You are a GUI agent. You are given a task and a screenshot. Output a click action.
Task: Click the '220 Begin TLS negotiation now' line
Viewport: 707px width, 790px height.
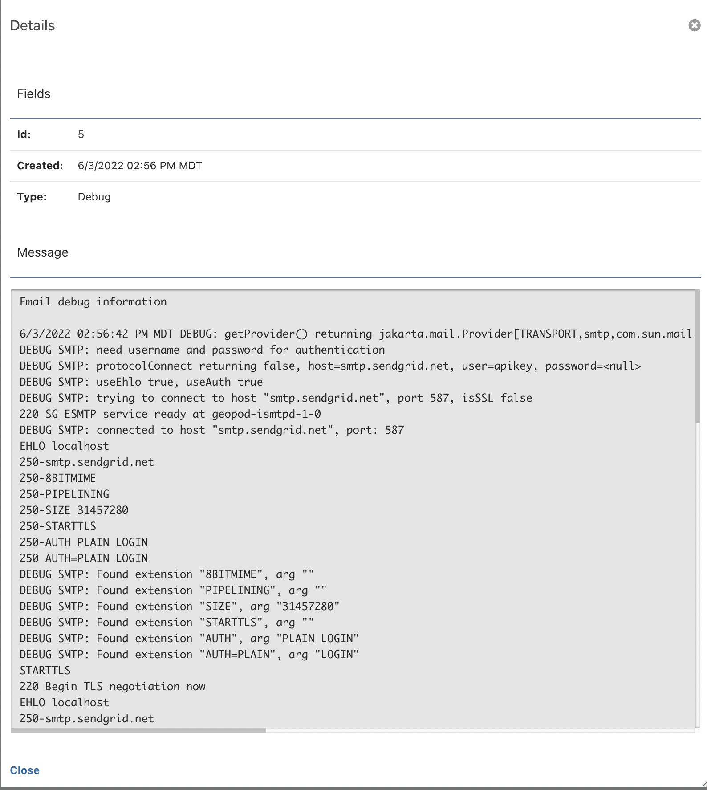click(113, 687)
